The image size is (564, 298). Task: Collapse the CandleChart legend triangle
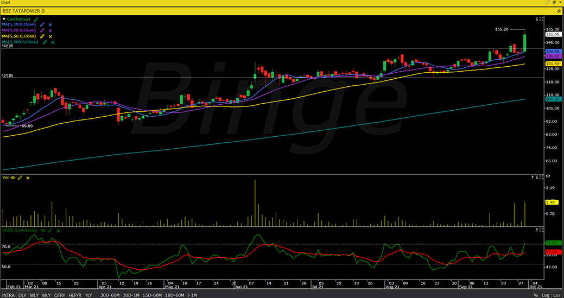(4, 18)
